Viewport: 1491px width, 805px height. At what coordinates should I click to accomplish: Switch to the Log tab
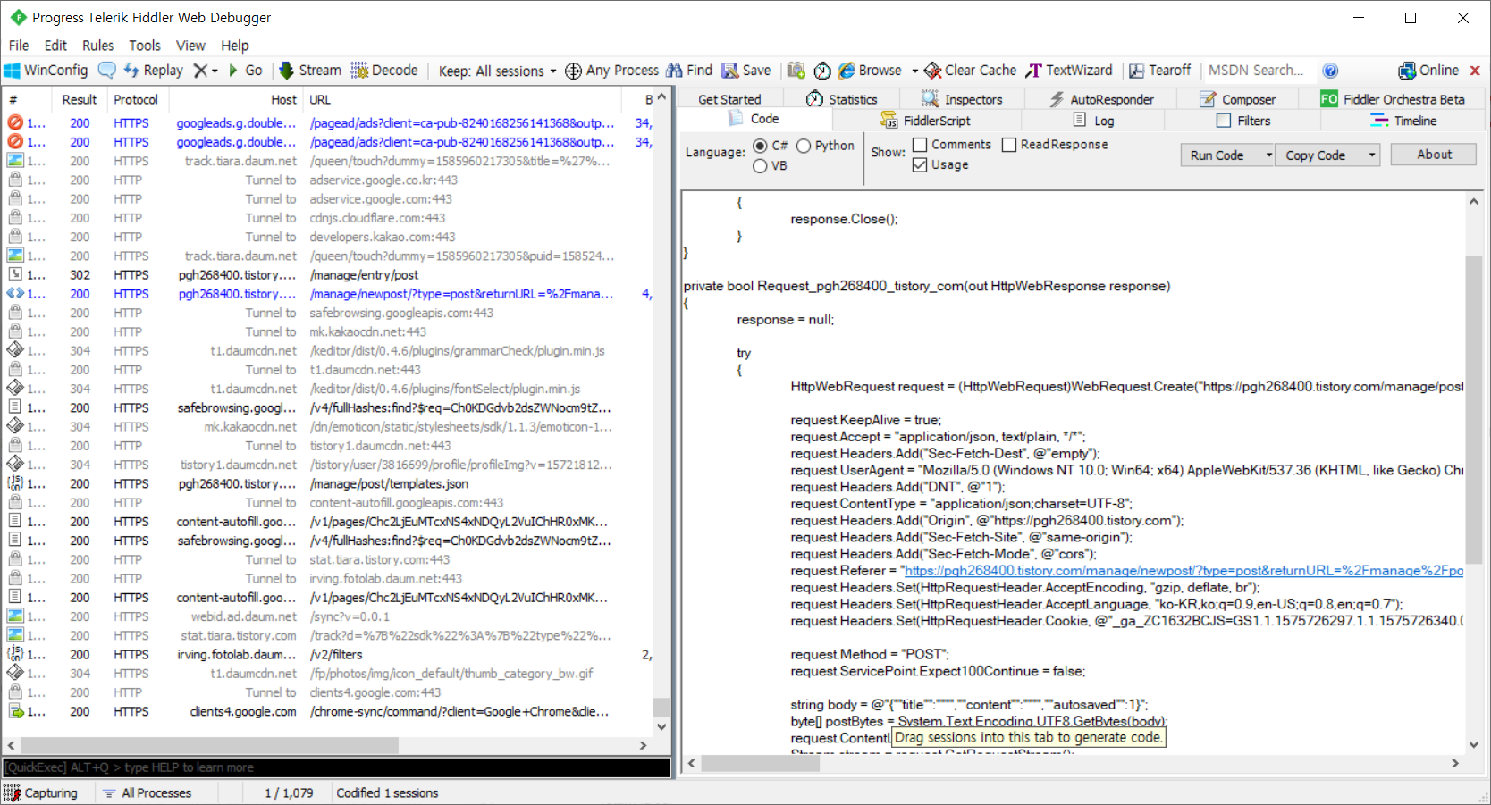1093,121
